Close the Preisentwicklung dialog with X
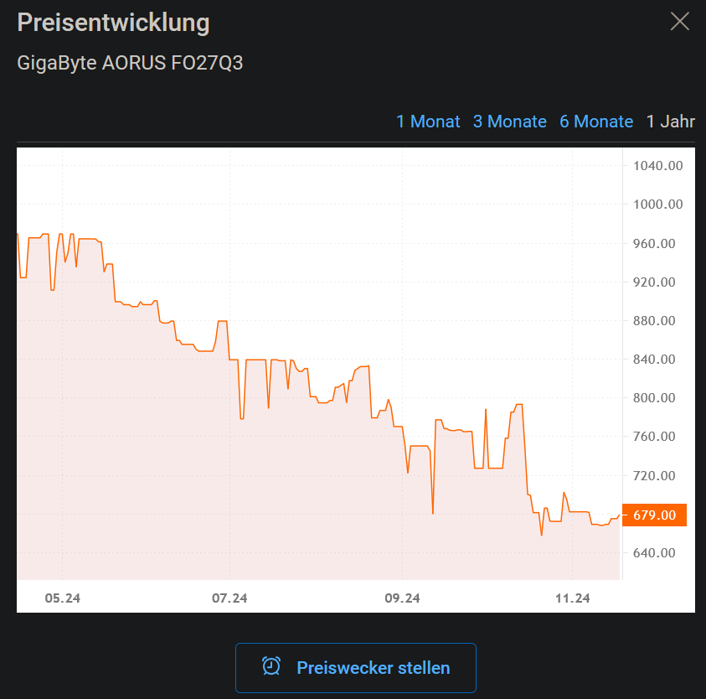706x699 pixels. point(679,21)
